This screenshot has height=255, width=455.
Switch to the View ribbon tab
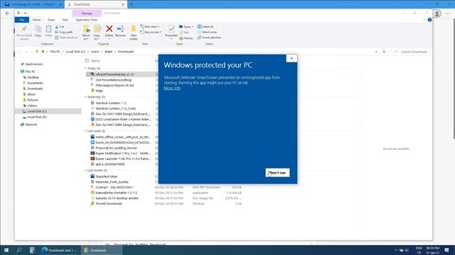point(65,20)
